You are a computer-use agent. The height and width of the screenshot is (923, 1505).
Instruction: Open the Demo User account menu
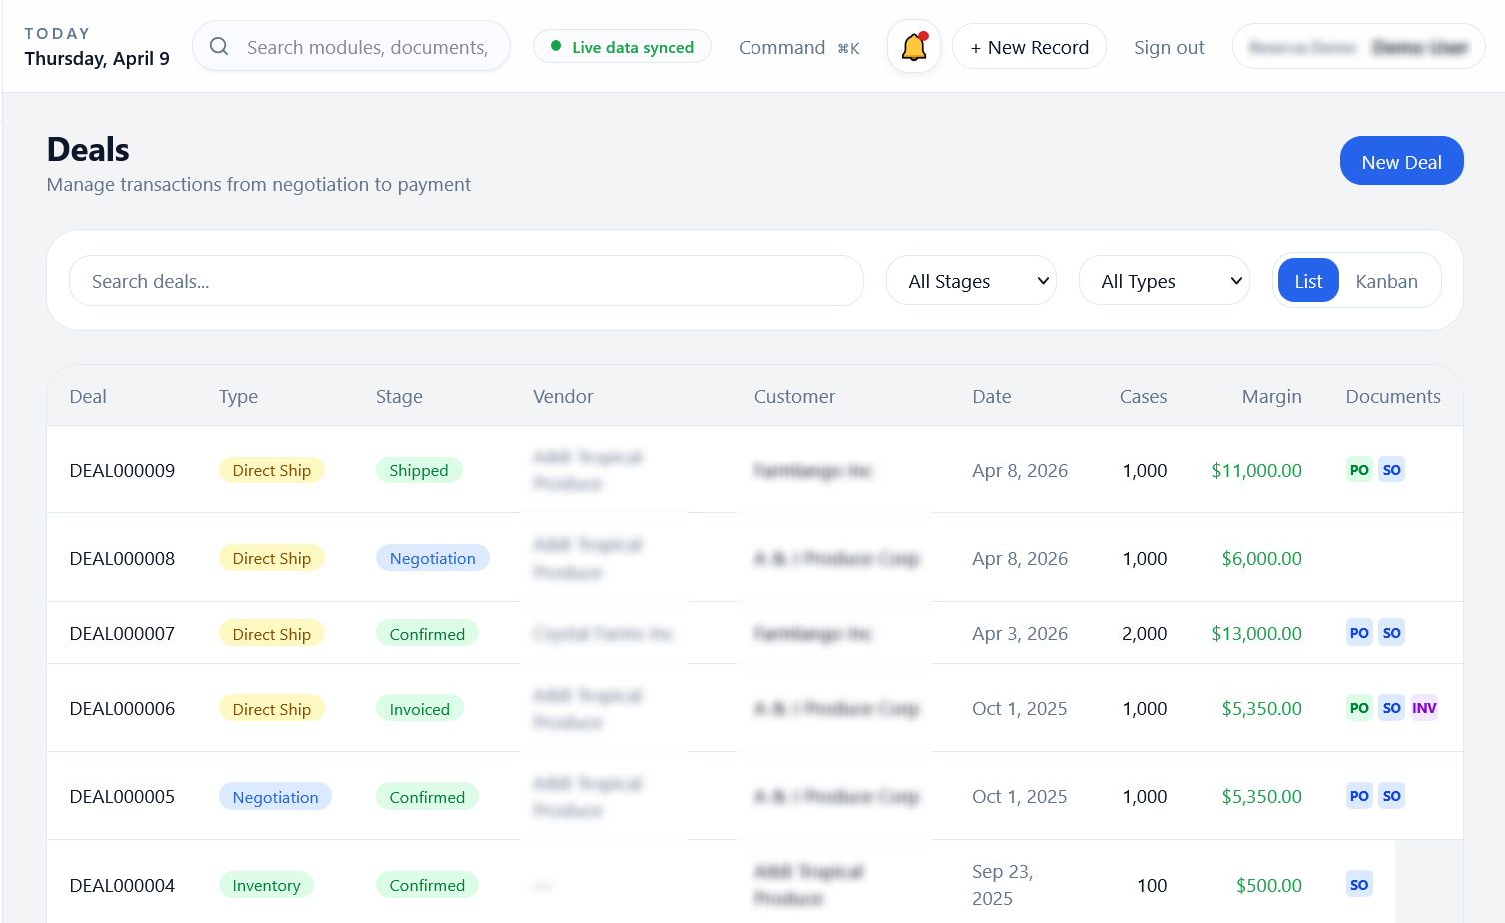[x=1358, y=47]
